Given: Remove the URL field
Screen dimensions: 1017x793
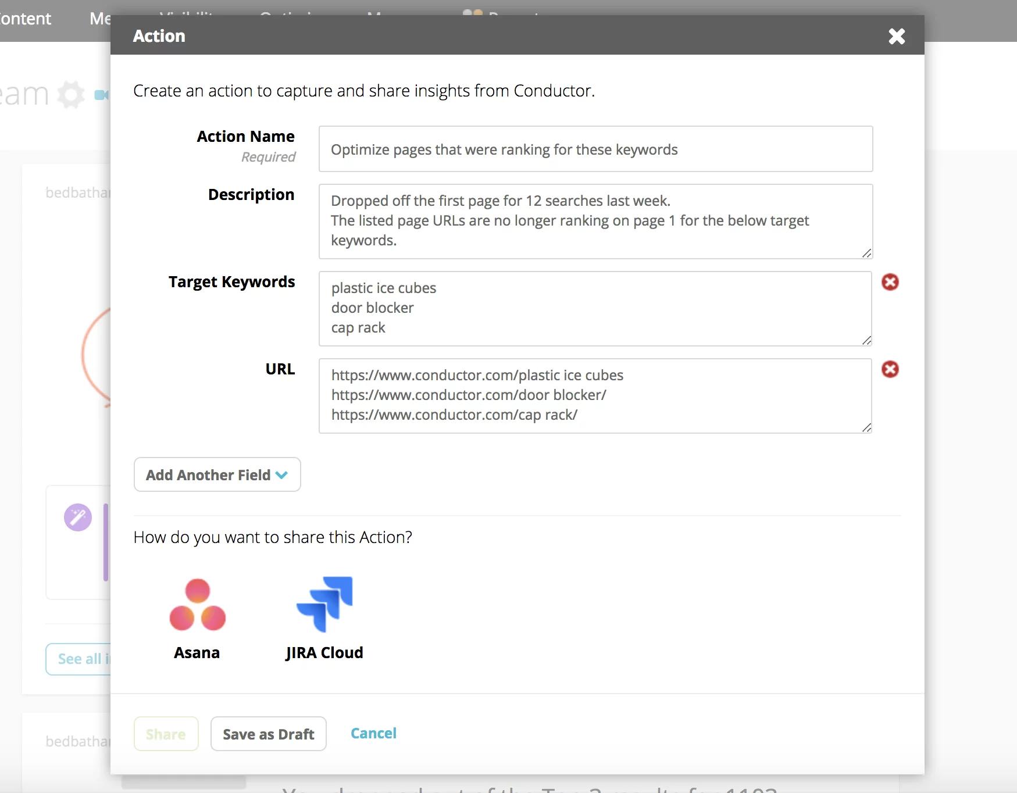Looking at the screenshot, I should point(890,369).
